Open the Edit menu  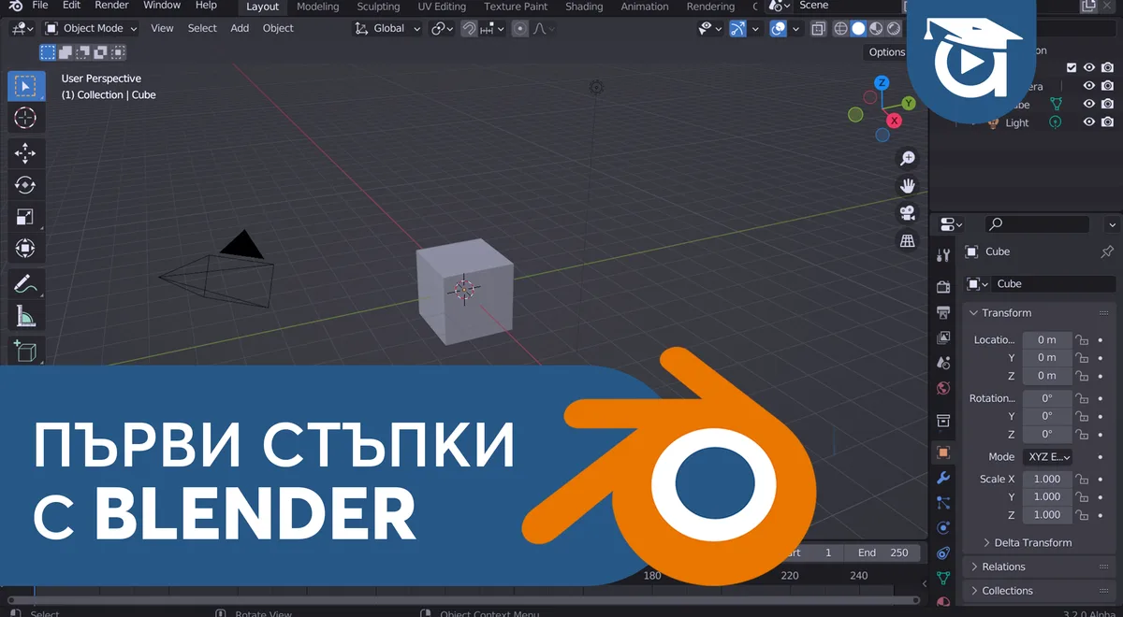coord(71,6)
